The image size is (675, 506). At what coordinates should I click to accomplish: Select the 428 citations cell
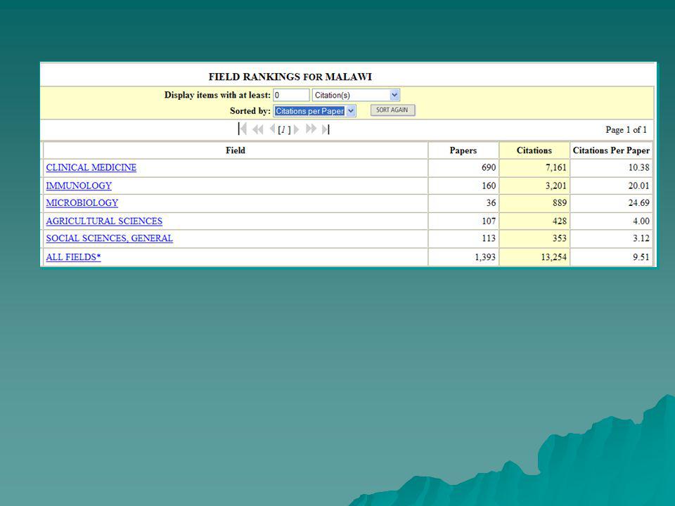tap(534, 221)
